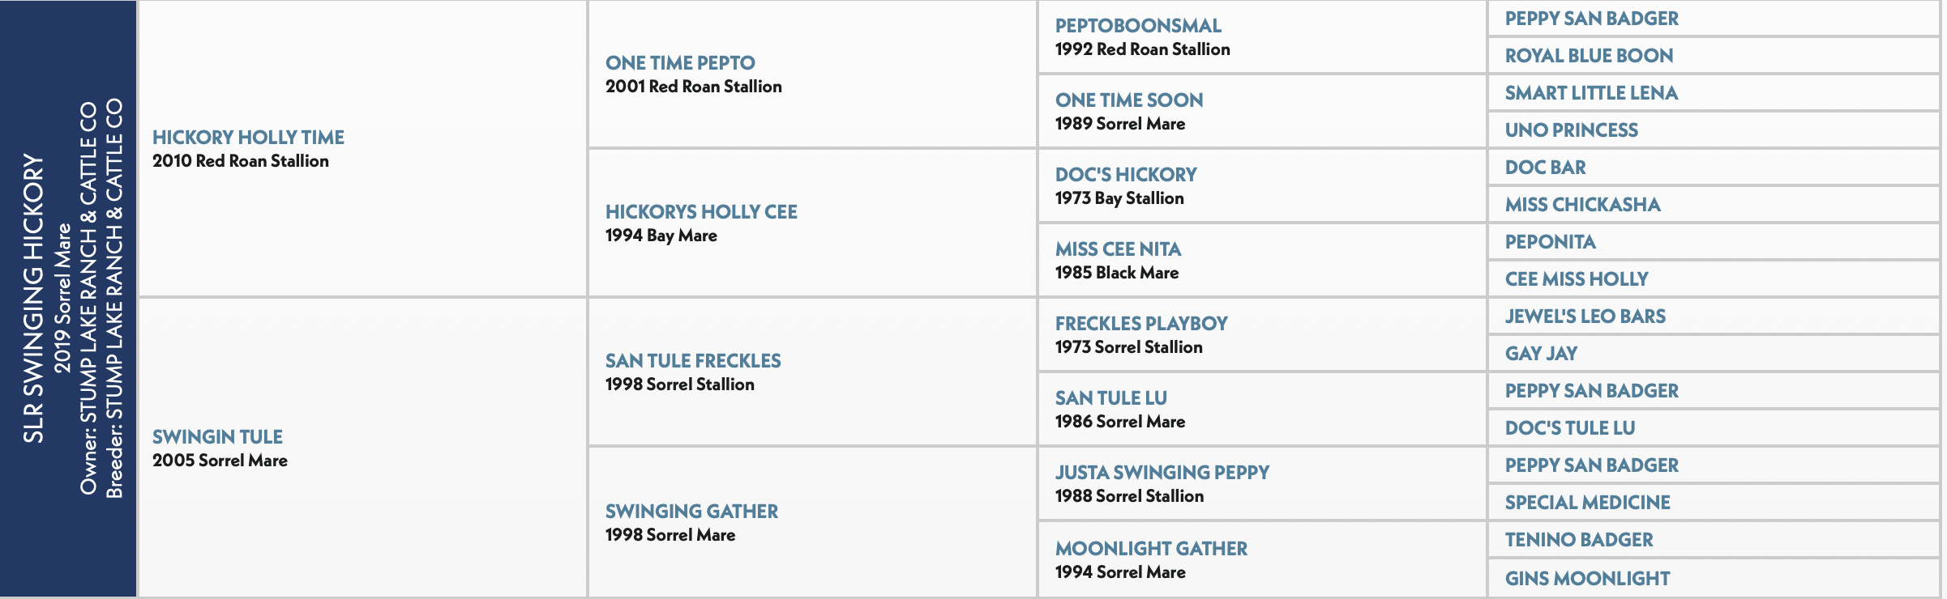The width and height of the screenshot is (1947, 599).
Task: Select the SAN TULE LU mare
Action: point(1111,398)
